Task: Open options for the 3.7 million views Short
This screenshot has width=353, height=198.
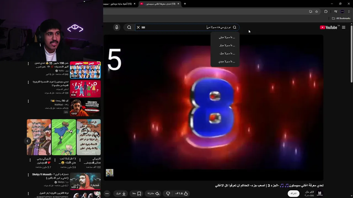Action: (30, 160)
